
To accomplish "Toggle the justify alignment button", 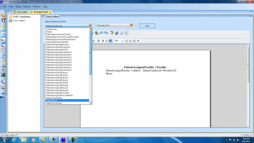I will 110,41.
